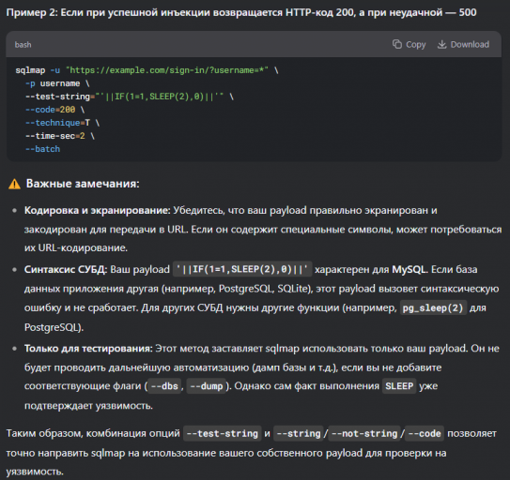Click the --code=200 line in code
Image resolution: width=510 pixels, height=480 pixels.
tap(55, 110)
